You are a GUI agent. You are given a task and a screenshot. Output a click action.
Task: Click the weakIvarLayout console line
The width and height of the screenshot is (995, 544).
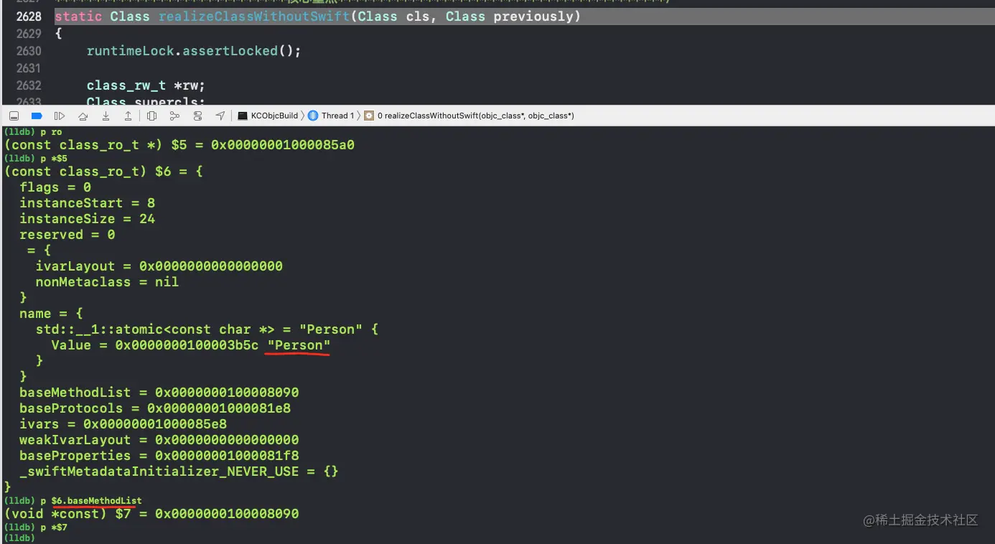click(159, 440)
